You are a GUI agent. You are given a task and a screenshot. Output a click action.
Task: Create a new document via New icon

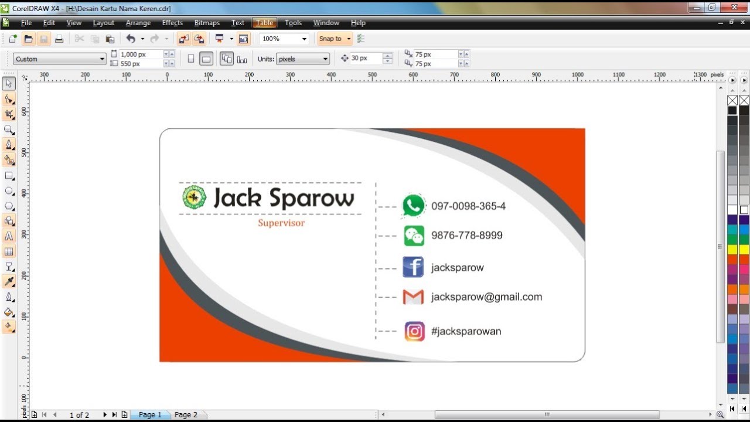point(12,39)
